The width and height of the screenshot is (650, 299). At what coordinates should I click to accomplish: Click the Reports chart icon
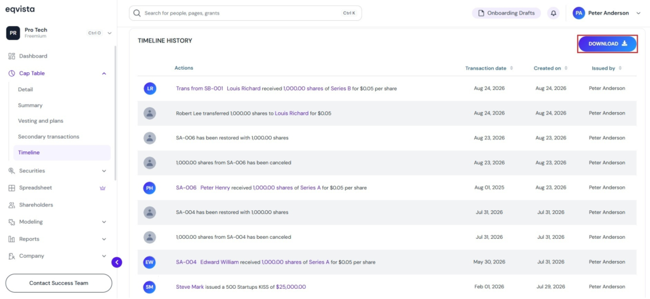click(x=11, y=239)
